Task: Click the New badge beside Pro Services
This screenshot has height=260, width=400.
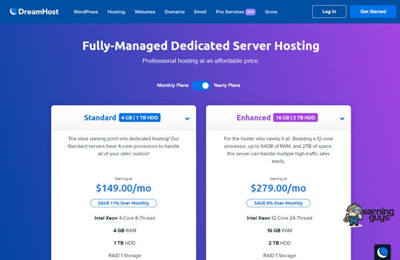Action: (250, 12)
